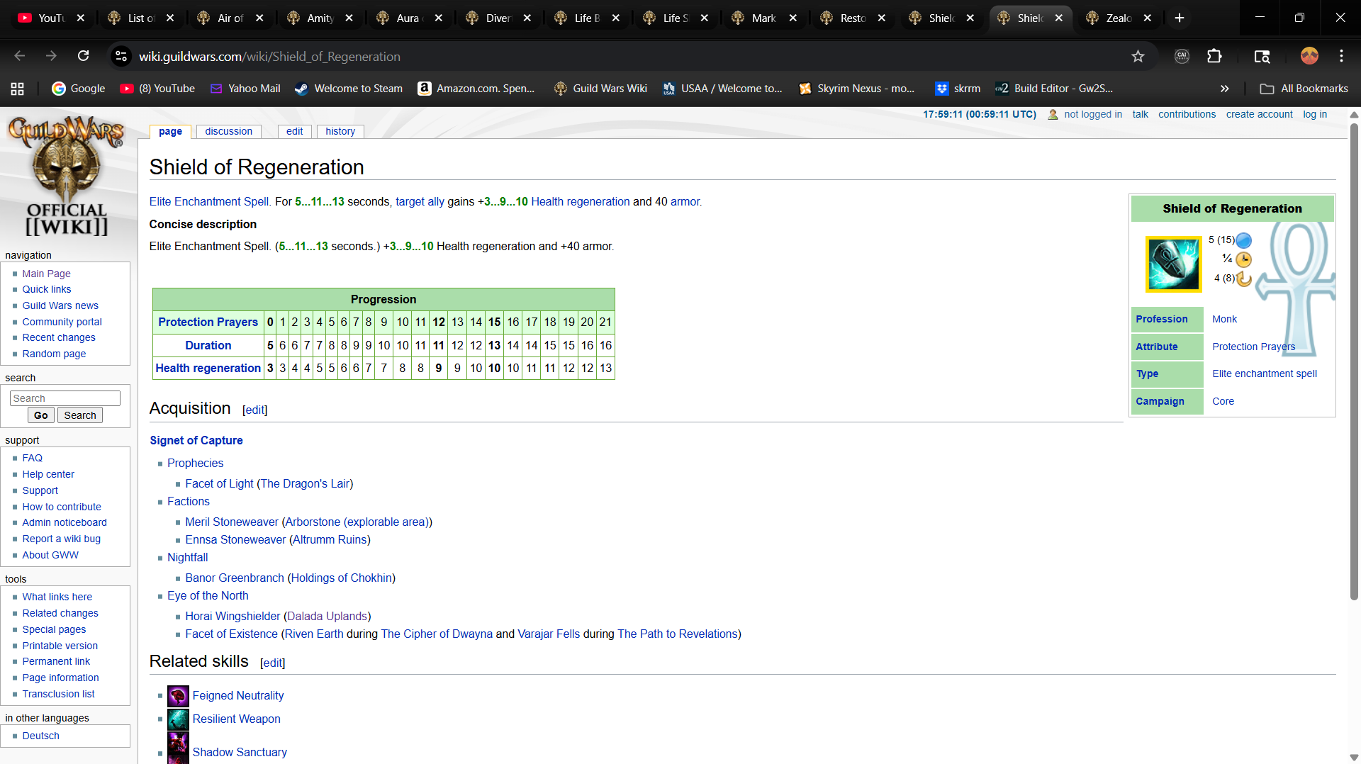Open the Health regeneration description link
The image size is (1361, 764).
(580, 202)
